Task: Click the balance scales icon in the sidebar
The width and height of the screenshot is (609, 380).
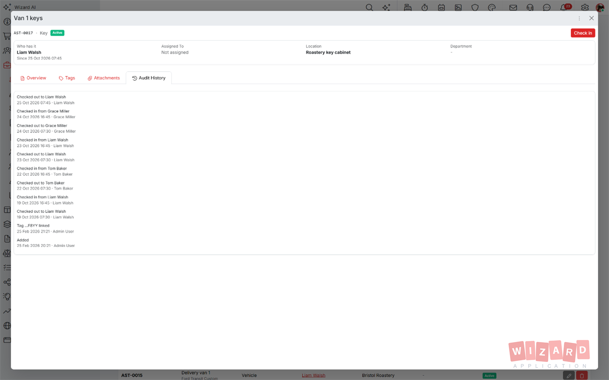Action: click(7, 253)
